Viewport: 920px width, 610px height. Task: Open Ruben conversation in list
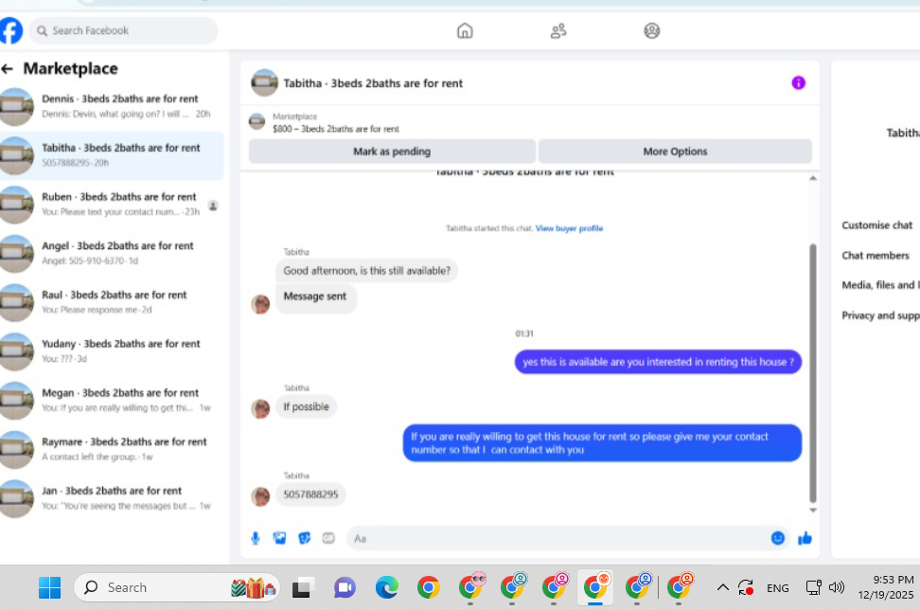click(112, 205)
